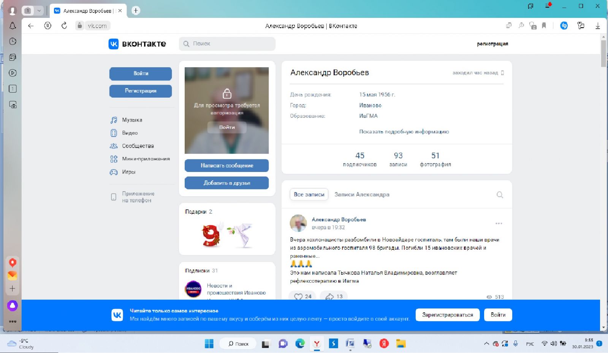Open 51 фотография counter
Viewport: 608px width, 353px height.
435,159
